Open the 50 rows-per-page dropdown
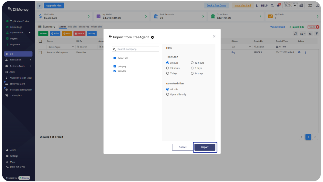Viewport: 323px width, 182px height. tap(303, 34)
